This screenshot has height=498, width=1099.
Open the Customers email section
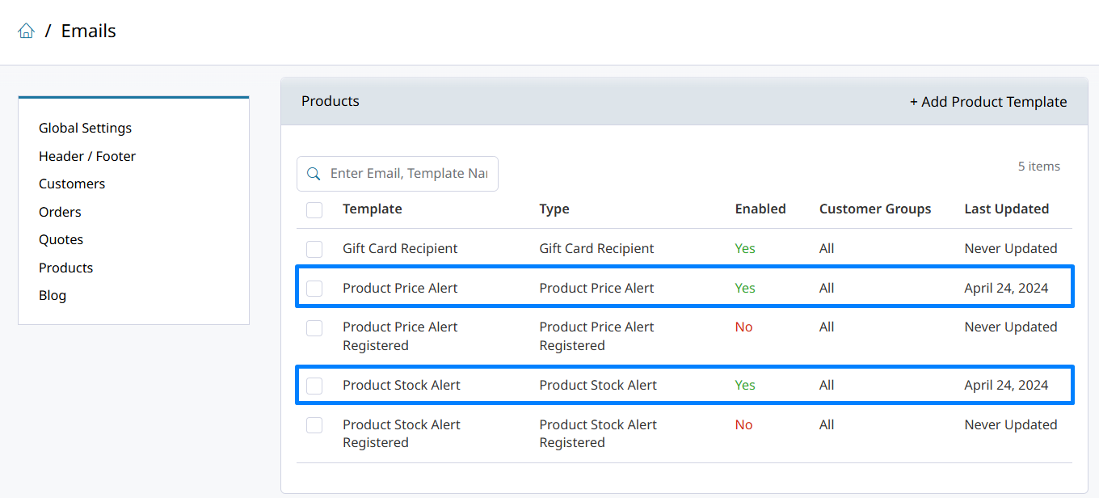(x=72, y=184)
